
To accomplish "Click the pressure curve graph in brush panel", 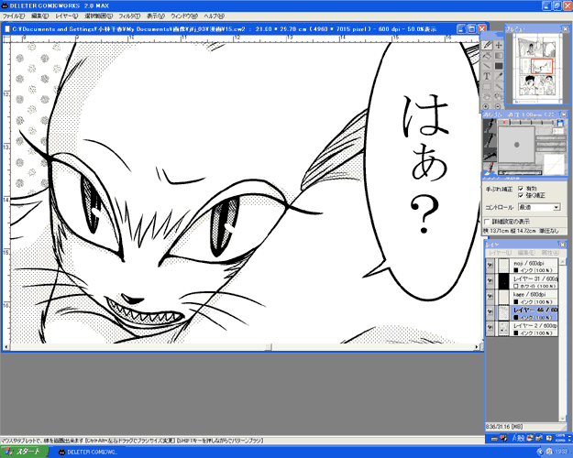I will point(554,163).
